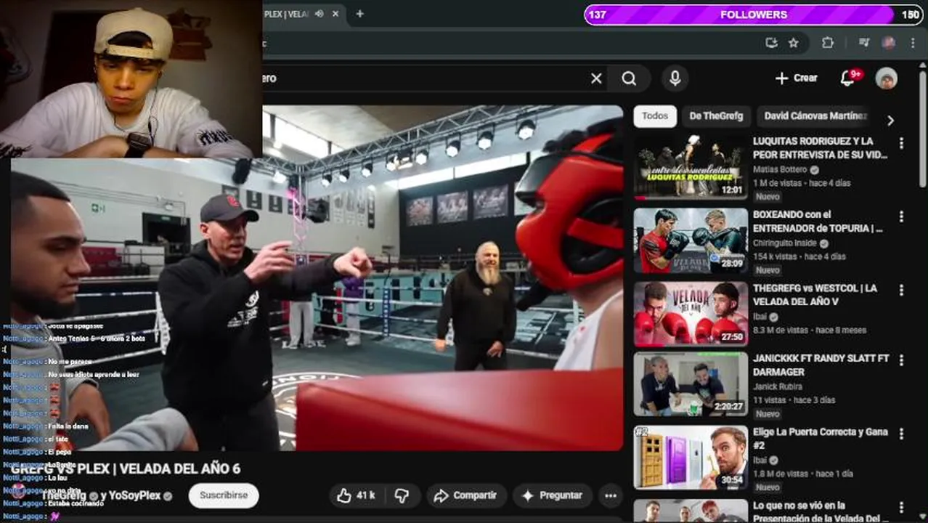Open the YouTube account avatar menu

(x=886, y=78)
